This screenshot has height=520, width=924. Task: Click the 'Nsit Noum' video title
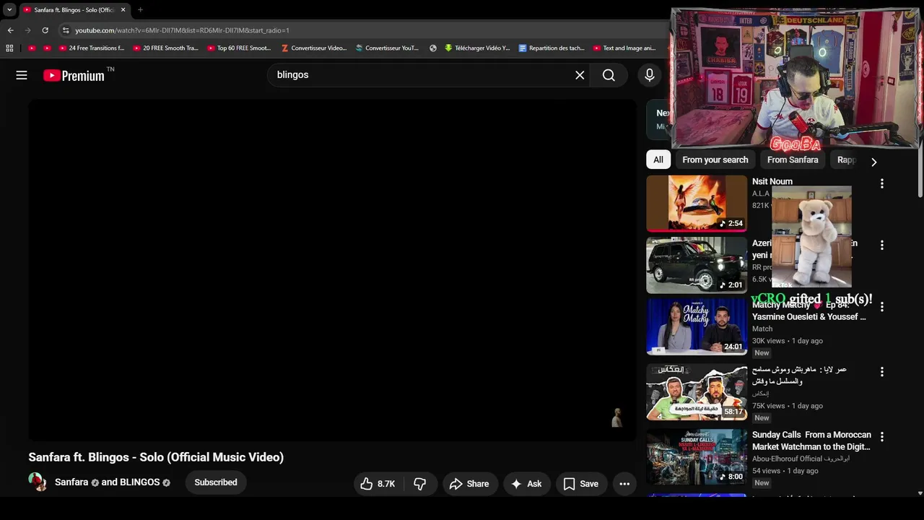coord(772,181)
